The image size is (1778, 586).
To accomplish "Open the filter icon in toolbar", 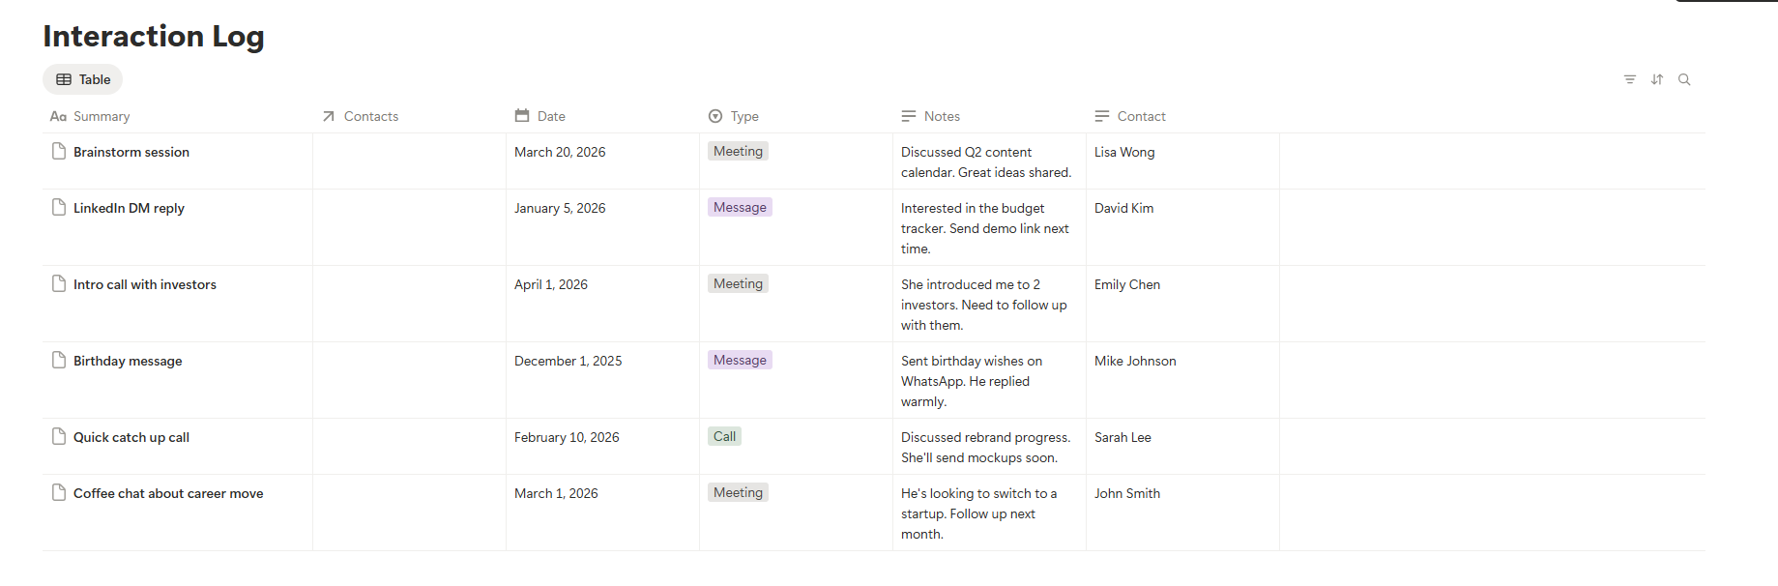I will coord(1630,79).
